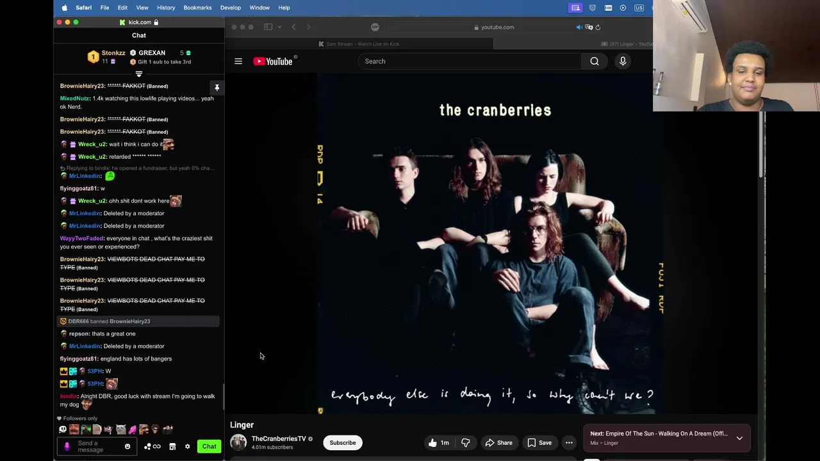
Task: Pin chat using the pushpin icon
Action: [x=217, y=88]
